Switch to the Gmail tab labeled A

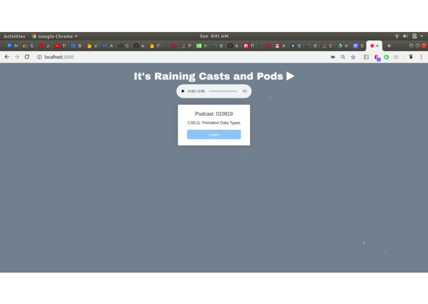(280, 46)
